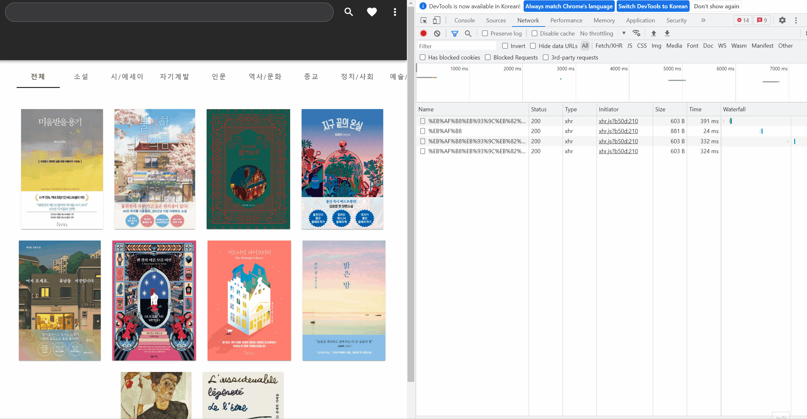Sort requests by the Time column

pyautogui.click(x=703, y=109)
